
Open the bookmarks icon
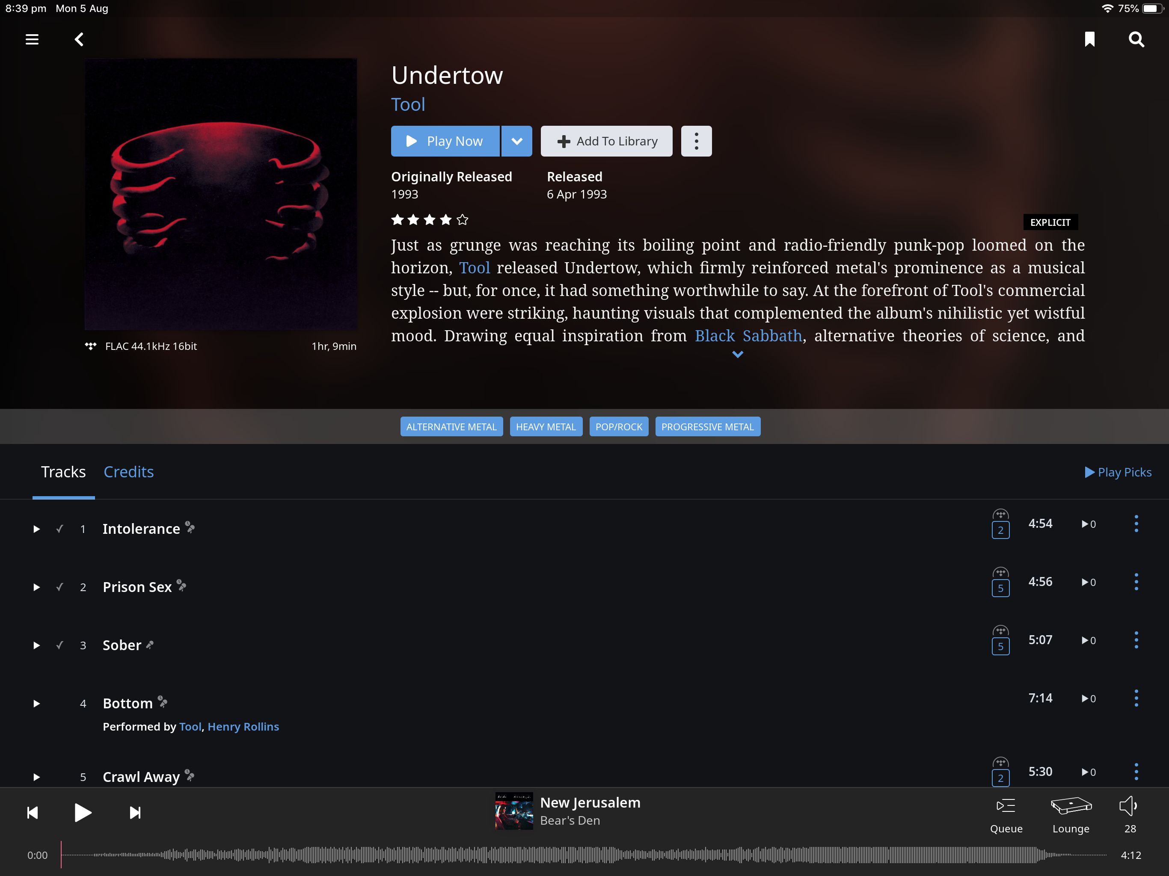tap(1089, 40)
